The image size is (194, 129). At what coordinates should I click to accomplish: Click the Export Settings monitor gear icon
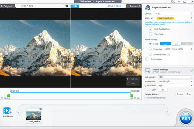[148, 70]
